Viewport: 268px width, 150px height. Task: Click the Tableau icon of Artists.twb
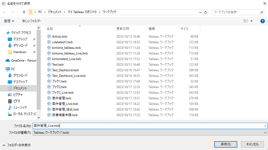pos(49,36)
